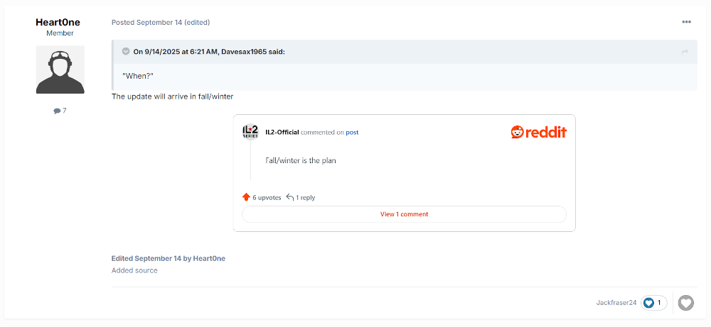
Task: Follow the blue "post" link in the Reddit embed
Action: (352, 132)
